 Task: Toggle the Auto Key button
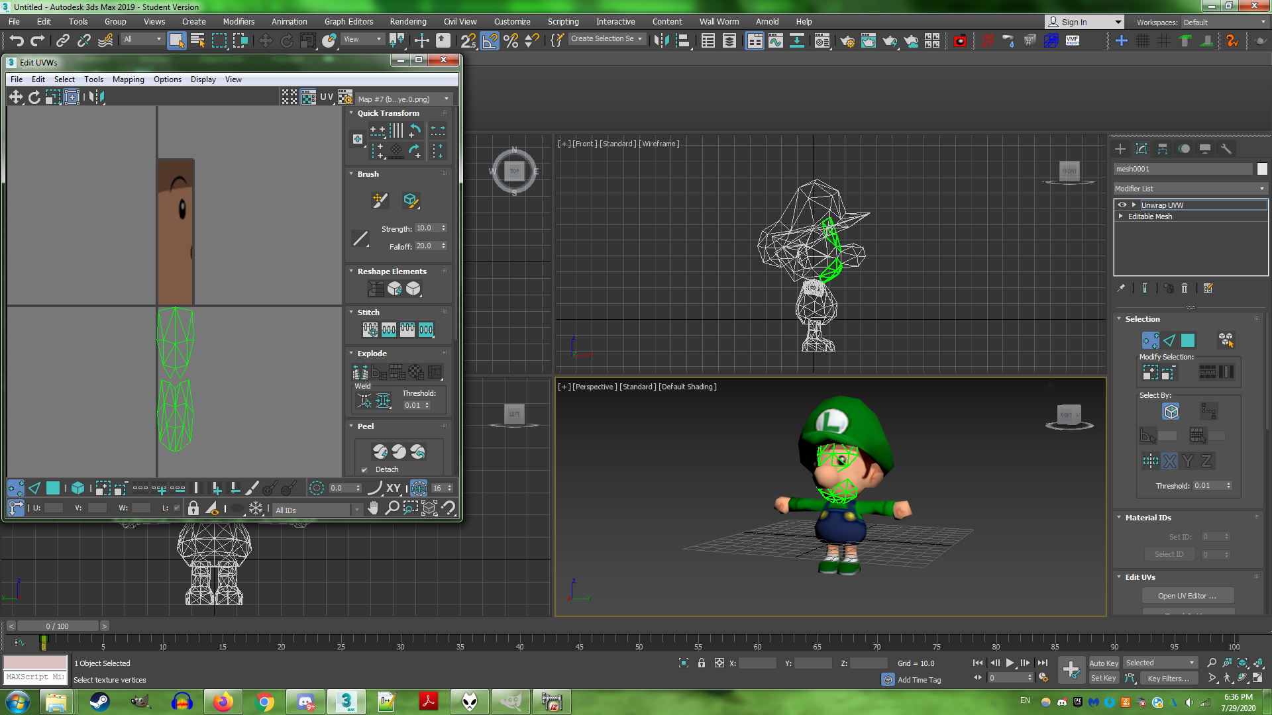coord(1104,663)
